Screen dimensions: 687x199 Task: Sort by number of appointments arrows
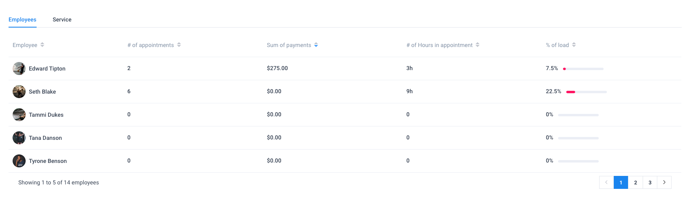(x=179, y=45)
